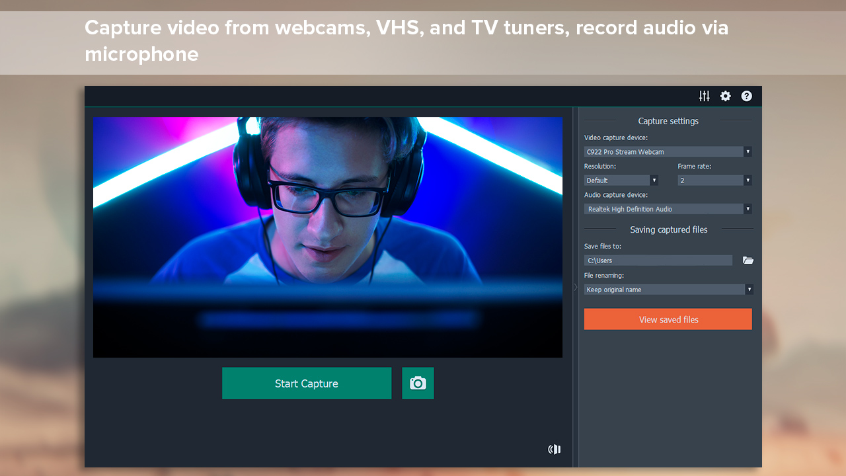Viewport: 846px width, 476px height.
Task: Select the Capture settings section header
Action: tap(668, 121)
